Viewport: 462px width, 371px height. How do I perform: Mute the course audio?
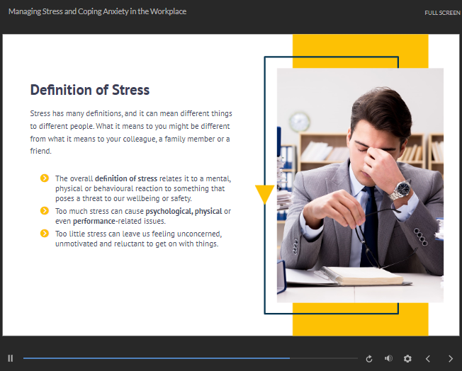[388, 359]
